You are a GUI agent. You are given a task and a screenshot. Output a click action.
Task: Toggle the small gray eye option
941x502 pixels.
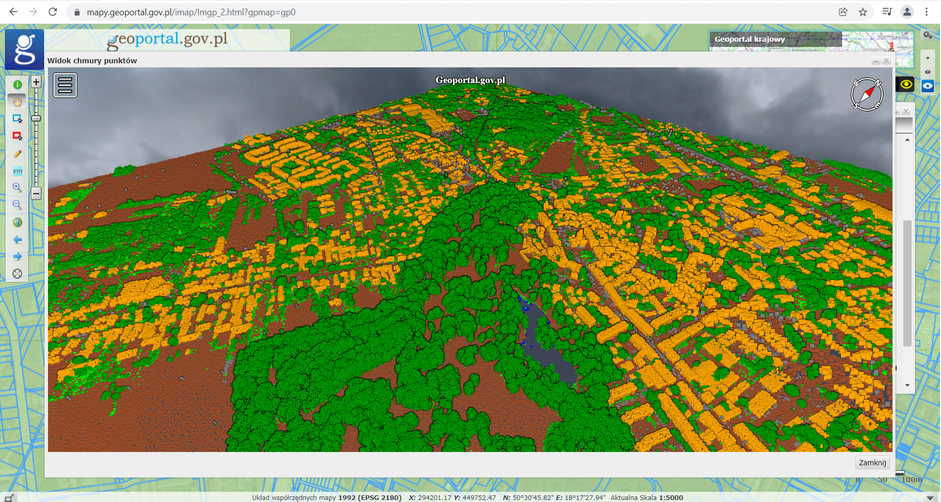[928, 72]
